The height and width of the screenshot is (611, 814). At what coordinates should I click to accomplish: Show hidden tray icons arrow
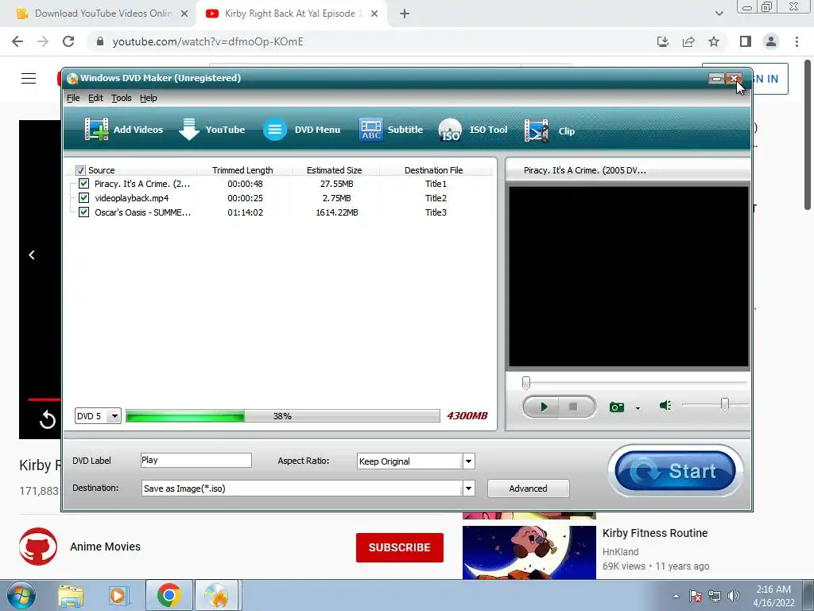coord(676,596)
